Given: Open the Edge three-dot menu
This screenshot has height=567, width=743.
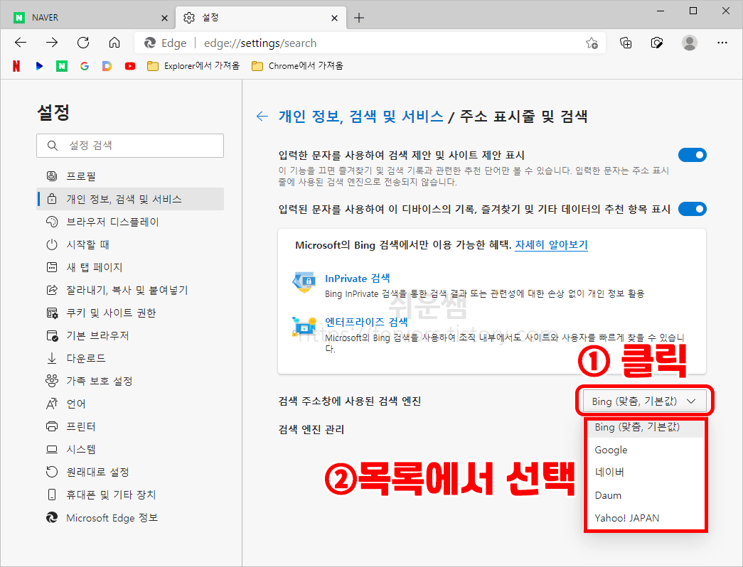Looking at the screenshot, I should 722,43.
